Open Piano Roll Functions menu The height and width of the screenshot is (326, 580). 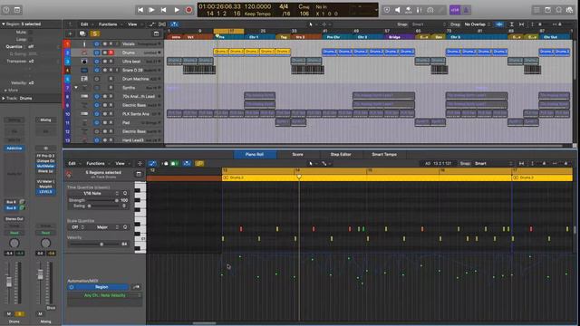95,163
